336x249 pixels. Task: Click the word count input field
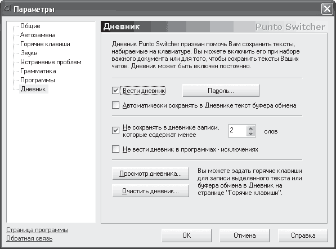[x=238, y=131]
